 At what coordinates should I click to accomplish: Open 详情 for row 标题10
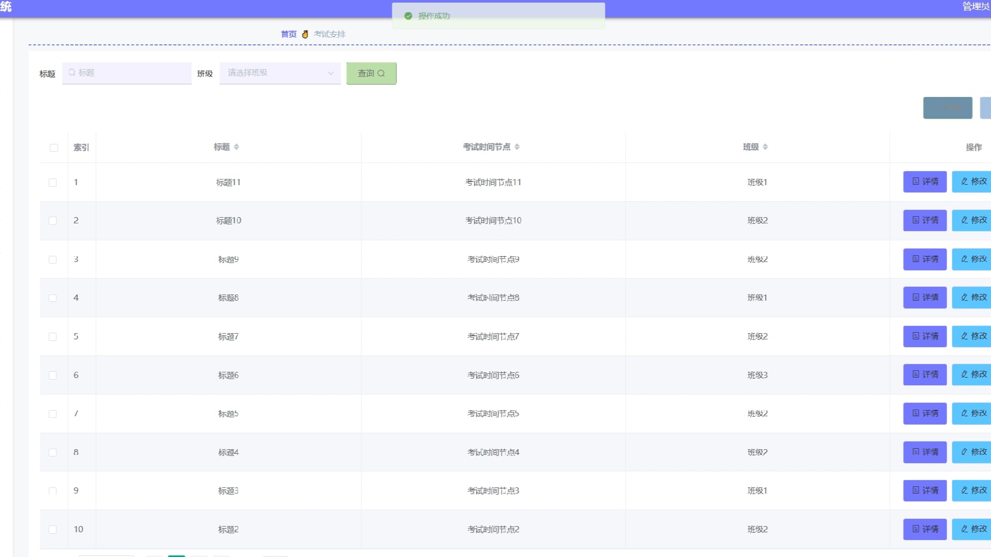[925, 220]
